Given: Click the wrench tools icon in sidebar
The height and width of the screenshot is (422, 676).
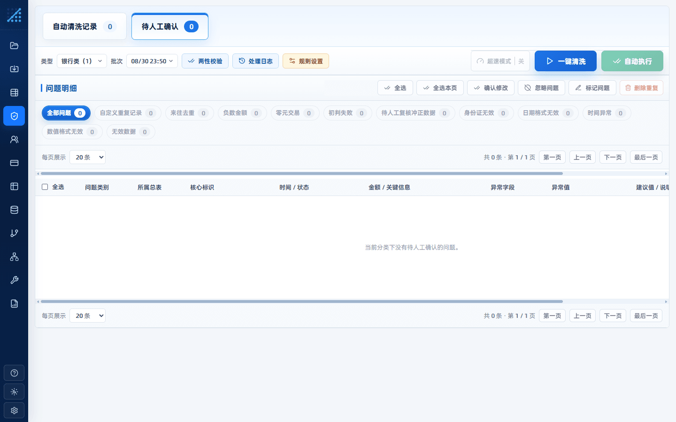Looking at the screenshot, I should click(x=14, y=280).
